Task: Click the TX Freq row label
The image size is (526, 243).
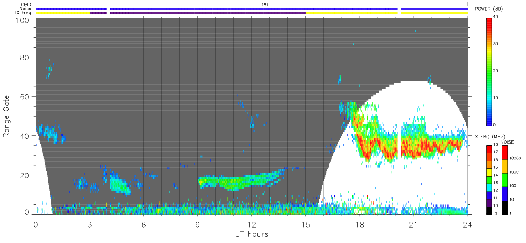Action: pyautogui.click(x=23, y=13)
